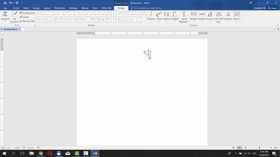Insert the less-than-or-equal symbol
280x157 pixels.
108,14
